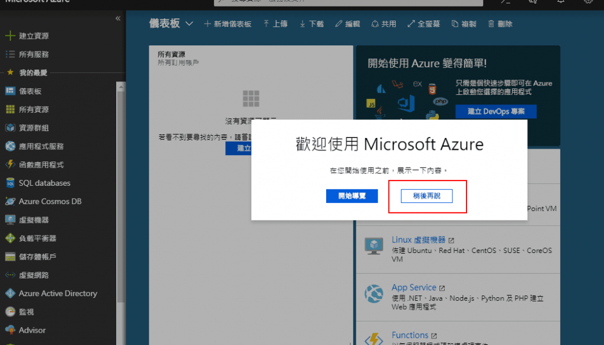Click 下載 download toolbar item
This screenshot has height=345, width=604.
pyautogui.click(x=311, y=24)
